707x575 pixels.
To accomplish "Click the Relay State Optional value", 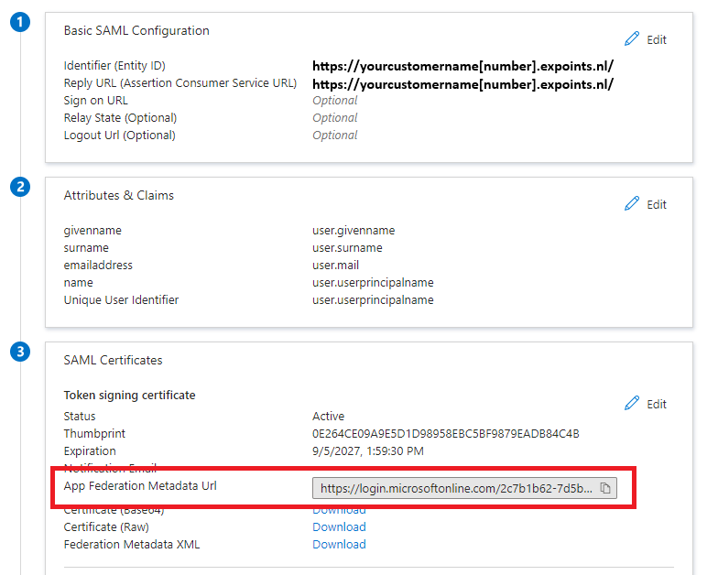I will [334, 118].
